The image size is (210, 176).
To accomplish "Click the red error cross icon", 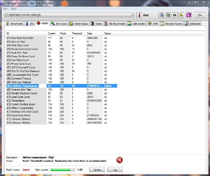I will click(119, 160).
